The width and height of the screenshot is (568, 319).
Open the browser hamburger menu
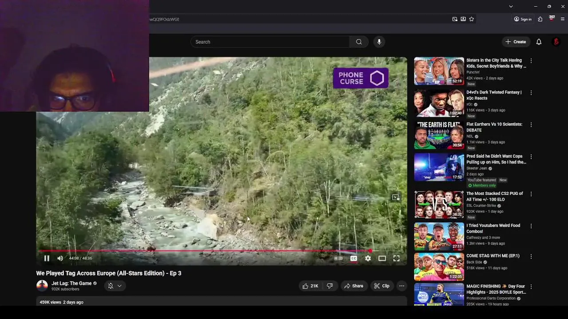pos(563,19)
